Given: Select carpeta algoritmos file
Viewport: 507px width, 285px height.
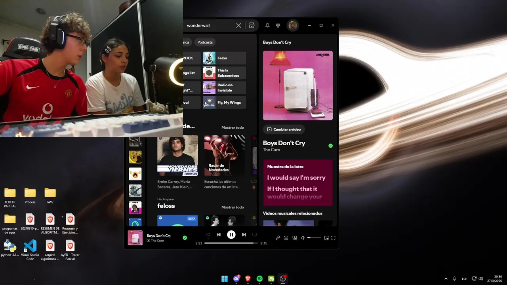Looking at the screenshot, I should pyautogui.click(x=50, y=250).
